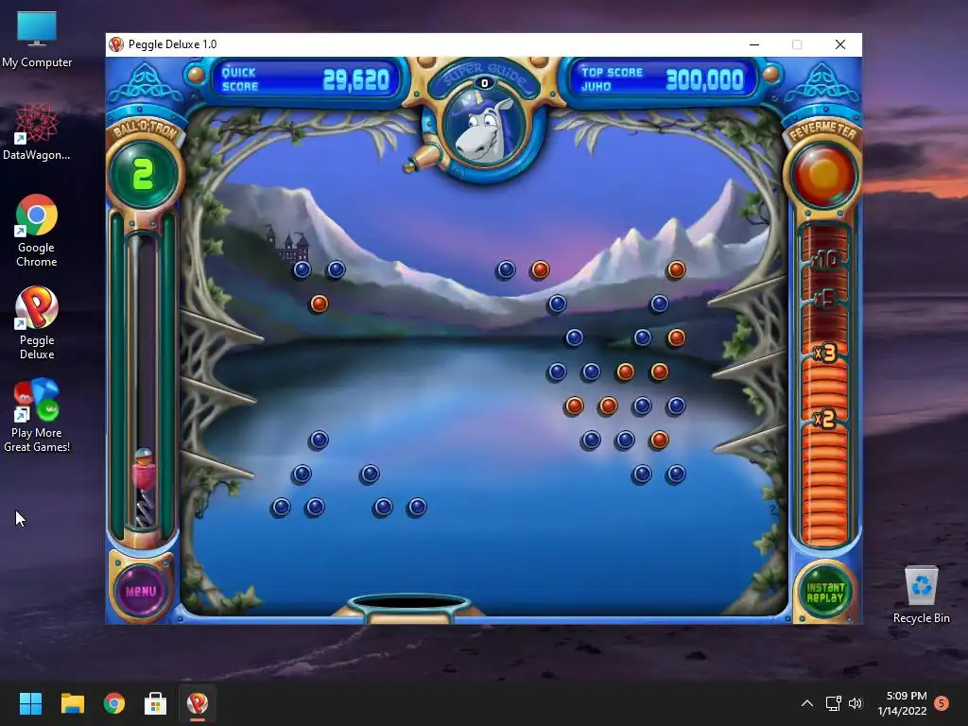Click the x5 fever multiplier marker
968x726 pixels.
tap(824, 300)
